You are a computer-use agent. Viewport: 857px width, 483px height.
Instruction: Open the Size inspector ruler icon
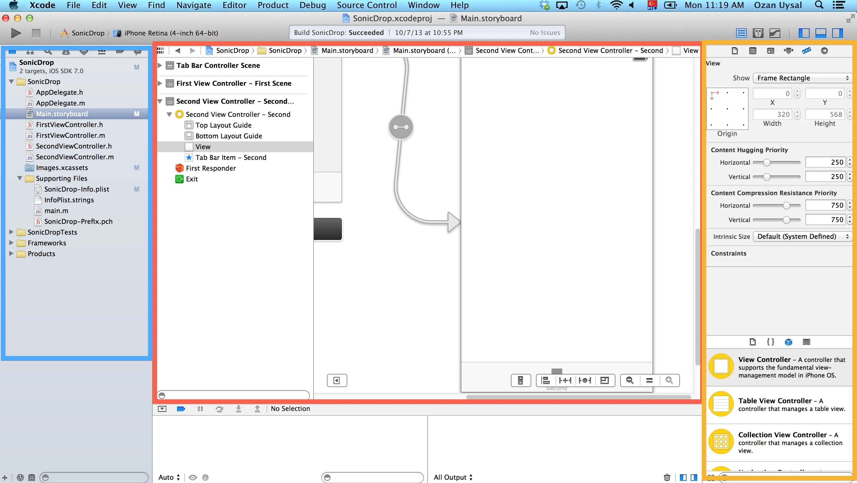pos(806,51)
